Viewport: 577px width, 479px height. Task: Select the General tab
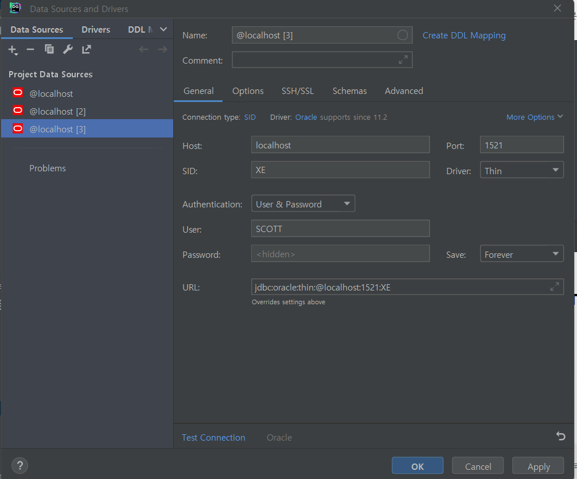(x=198, y=91)
